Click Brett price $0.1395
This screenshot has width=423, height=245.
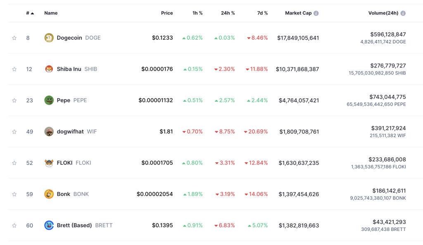point(162,225)
